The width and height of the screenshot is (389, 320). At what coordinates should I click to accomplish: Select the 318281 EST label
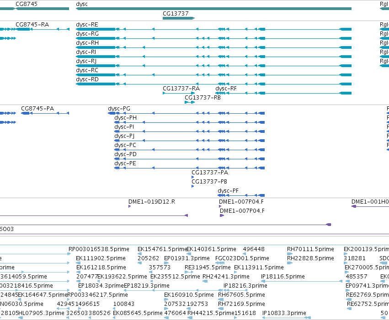[355, 258]
